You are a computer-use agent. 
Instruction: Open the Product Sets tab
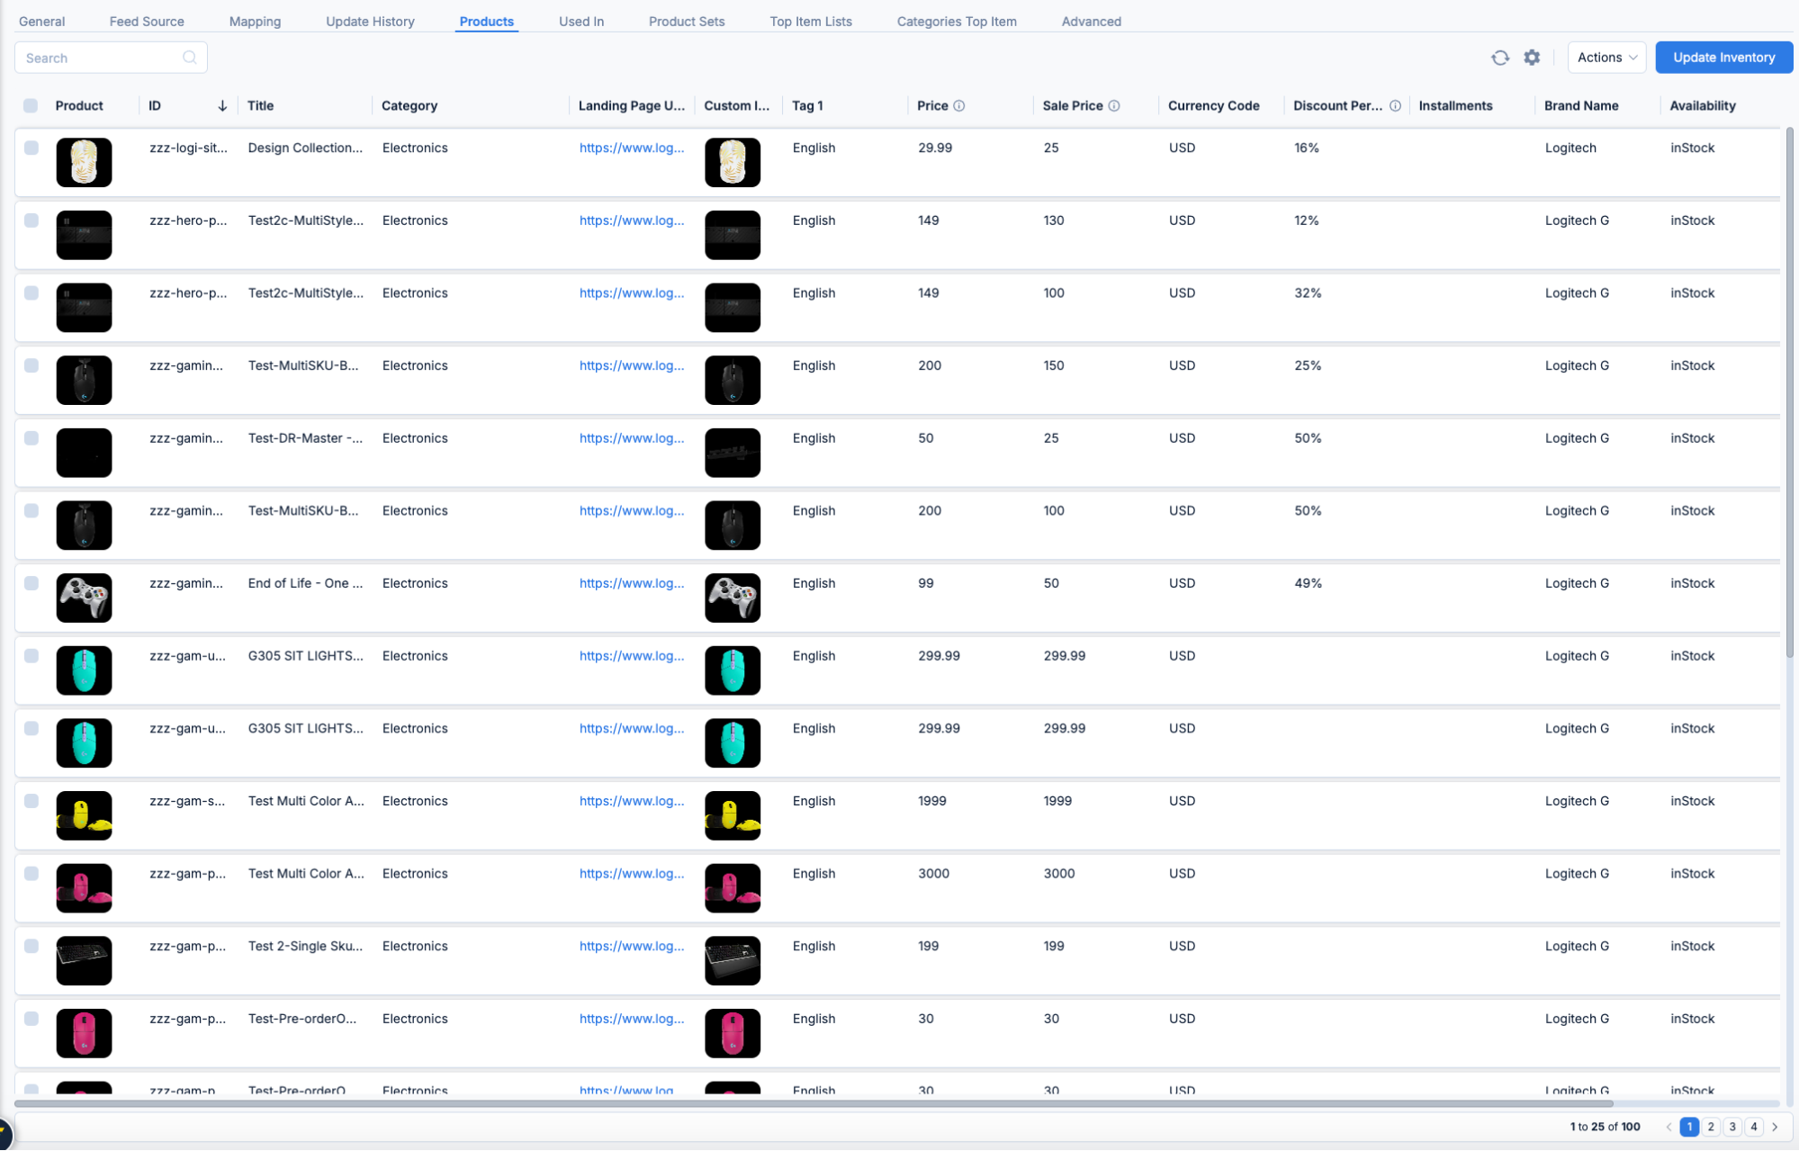pos(687,22)
